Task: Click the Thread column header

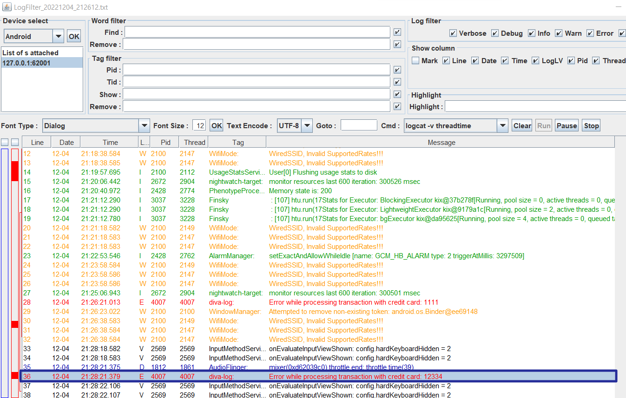Action: click(x=194, y=142)
